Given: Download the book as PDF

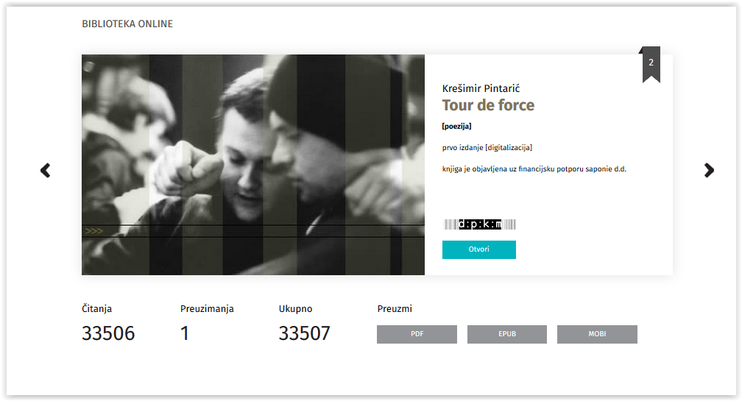Looking at the screenshot, I should click(x=417, y=334).
